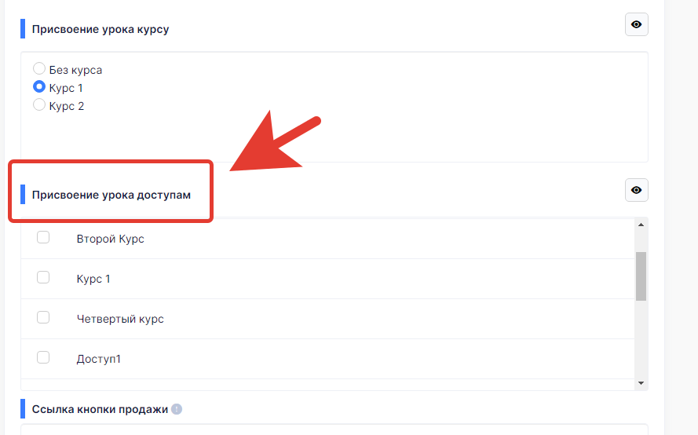Image resolution: width=698 pixels, height=435 pixels.
Task: Toggle eye icon for course assignment section
Action: [x=636, y=24]
